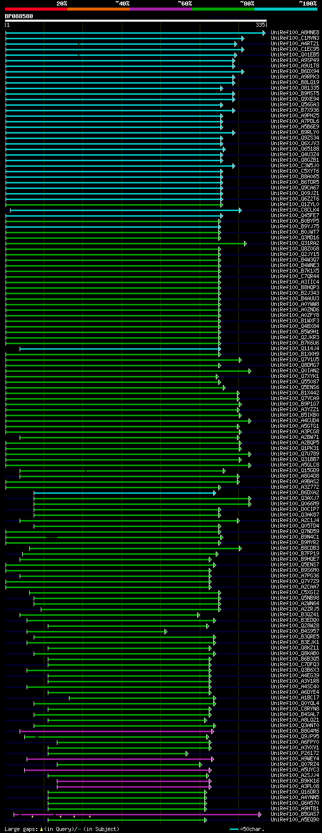Click the UniRef100_B9N4C1 entry
The height and width of the screenshot is (833, 322).
(295, 537)
